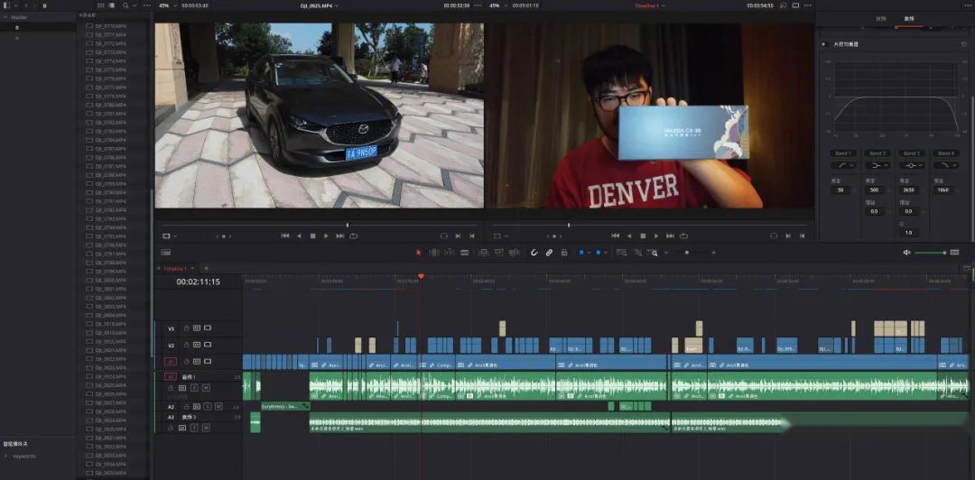The height and width of the screenshot is (480, 975).
Task: Open the Timeline 1 tab dropdown arrow
Action: (193, 269)
